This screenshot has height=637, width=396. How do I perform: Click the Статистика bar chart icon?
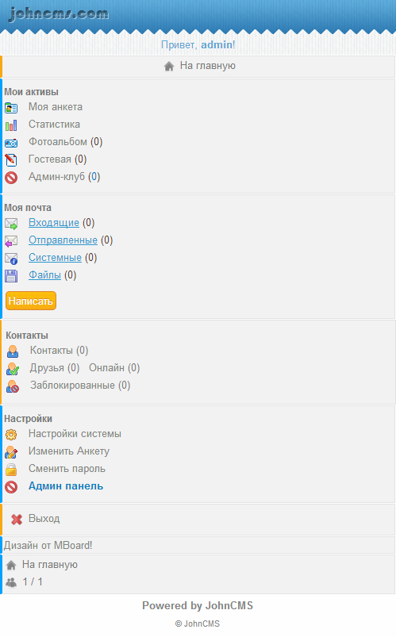pyautogui.click(x=11, y=125)
